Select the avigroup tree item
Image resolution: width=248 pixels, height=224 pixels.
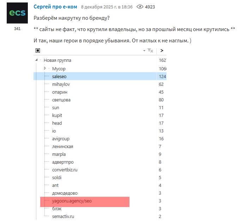61,138
